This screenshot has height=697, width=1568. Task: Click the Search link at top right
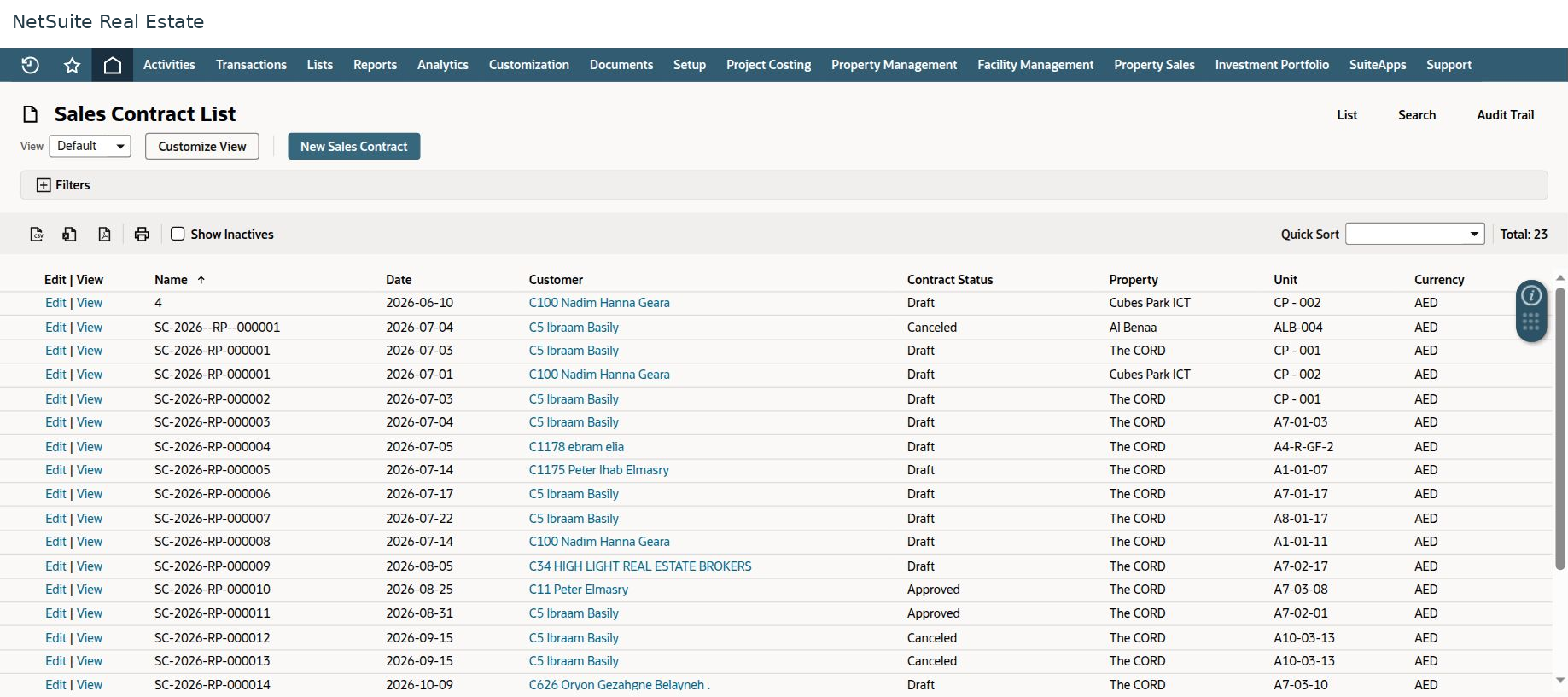1417,115
